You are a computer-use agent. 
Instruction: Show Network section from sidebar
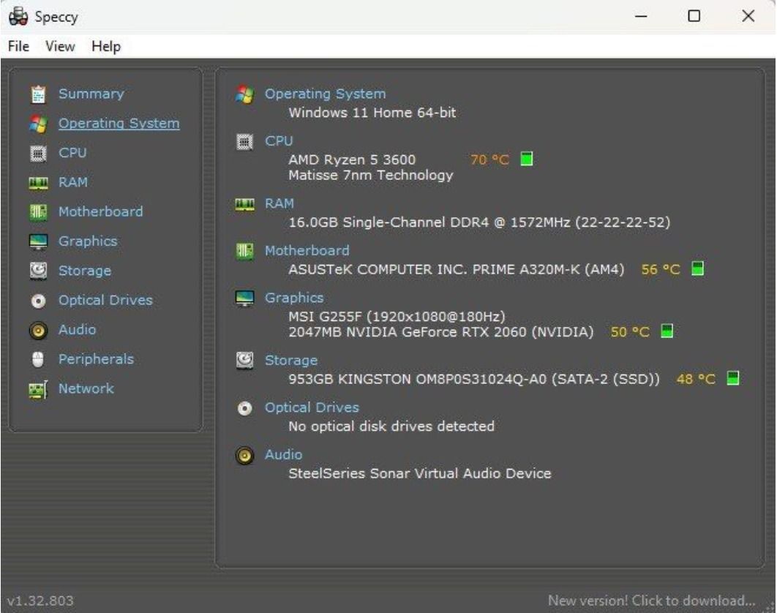click(86, 388)
